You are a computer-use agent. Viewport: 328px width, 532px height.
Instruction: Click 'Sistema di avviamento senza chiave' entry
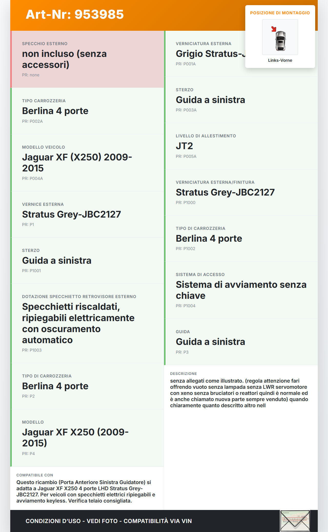tap(241, 290)
